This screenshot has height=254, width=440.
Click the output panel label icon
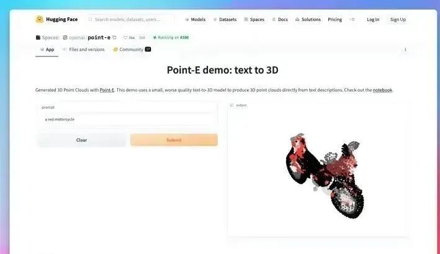231,105
